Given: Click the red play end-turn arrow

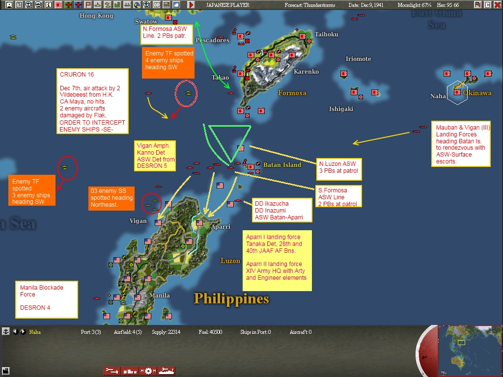Looking at the screenshot, I should tap(191, 5).
